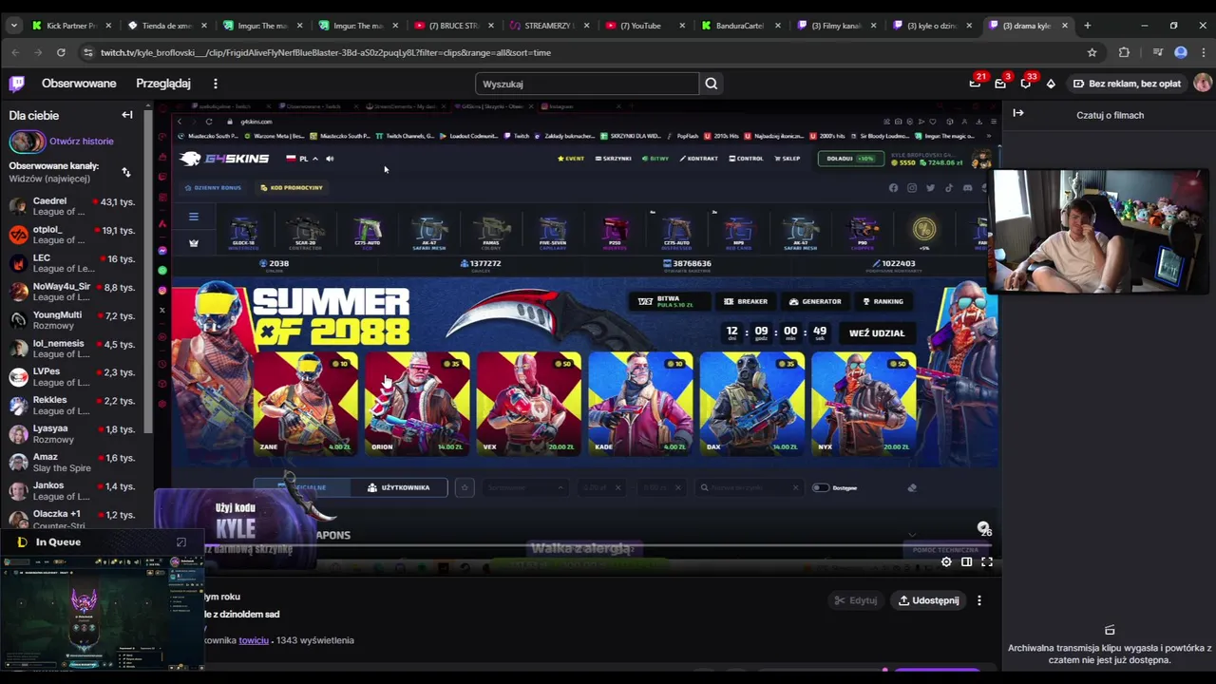Image resolution: width=1216 pixels, height=684 pixels.
Task: Bookmark this page with the star icon
Action: click(1092, 52)
